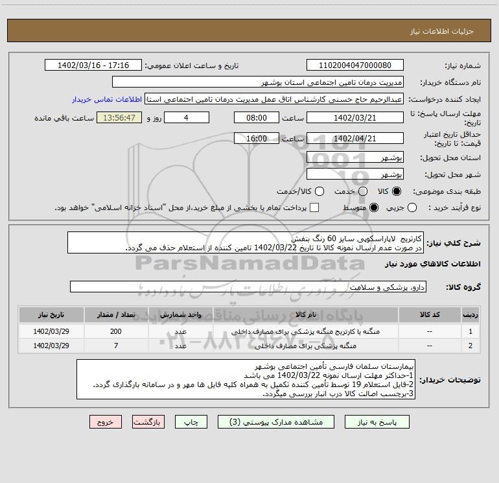Select the متوسط purchase type radio
The width and height of the screenshot is (499, 483).
tap(374, 207)
